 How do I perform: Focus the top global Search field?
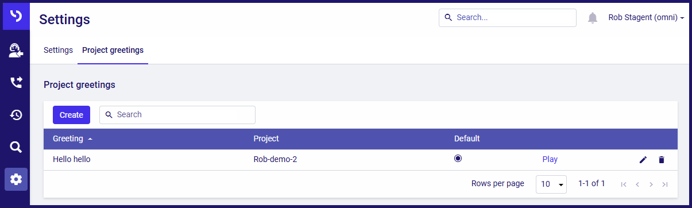tap(508, 18)
